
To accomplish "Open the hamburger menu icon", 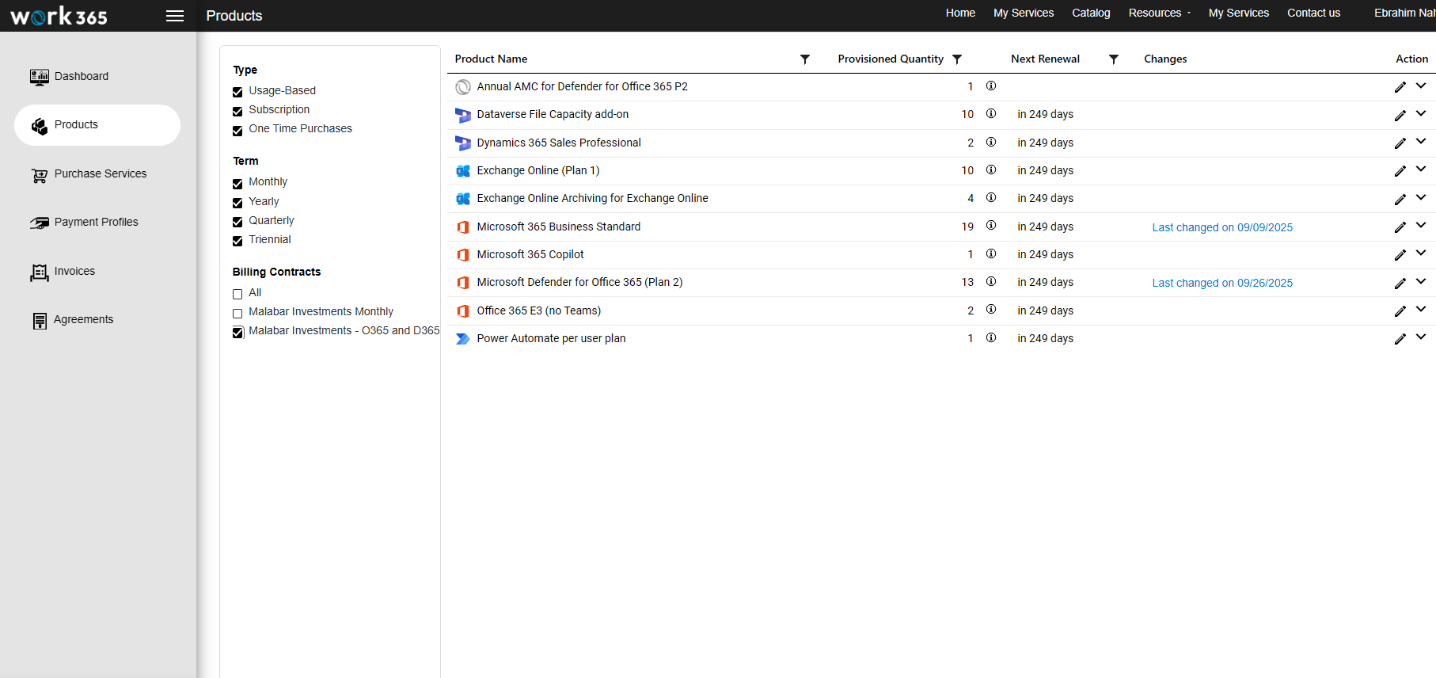I will (175, 16).
